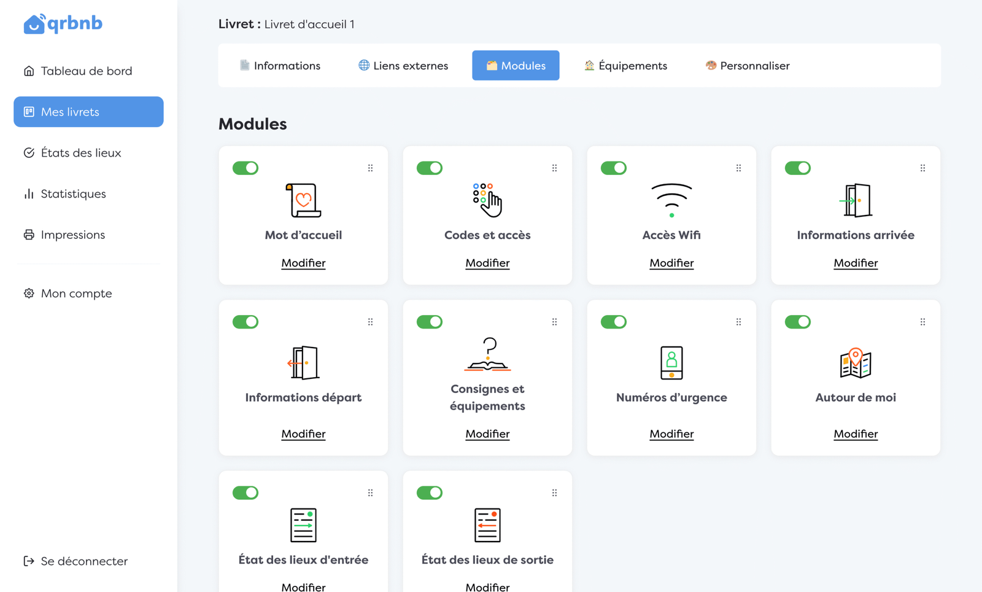The width and height of the screenshot is (982, 592).
Task: Turn off the Informations départ toggle
Action: pyautogui.click(x=245, y=322)
